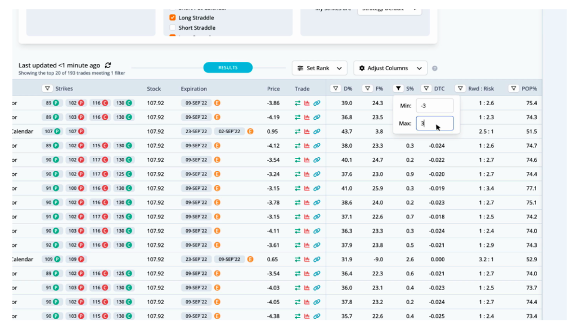Open the Rwd : Risk column filter icon
This screenshot has width=576, height=331.
460,88
